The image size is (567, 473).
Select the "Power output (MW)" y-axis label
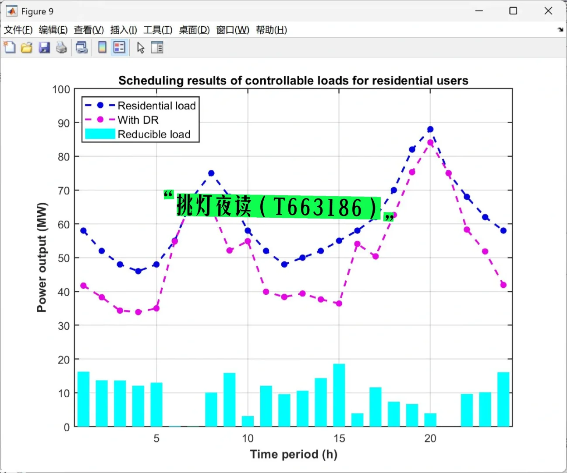click(x=42, y=258)
